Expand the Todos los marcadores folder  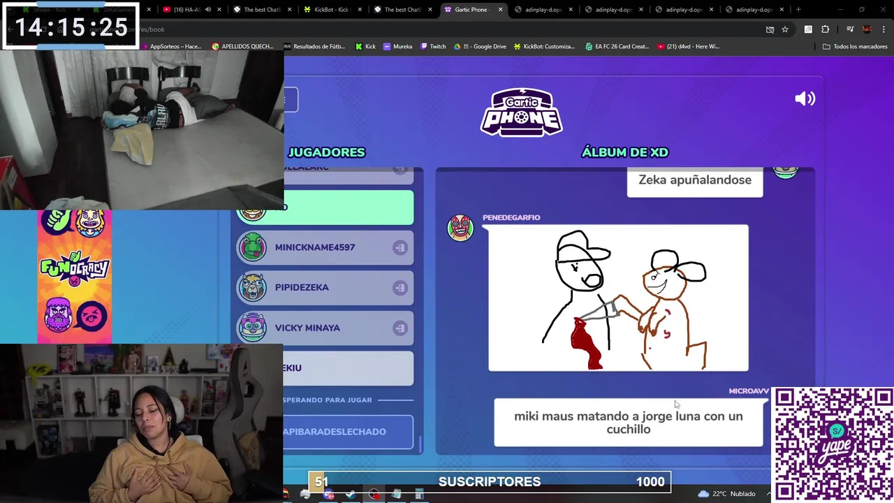[x=855, y=46]
